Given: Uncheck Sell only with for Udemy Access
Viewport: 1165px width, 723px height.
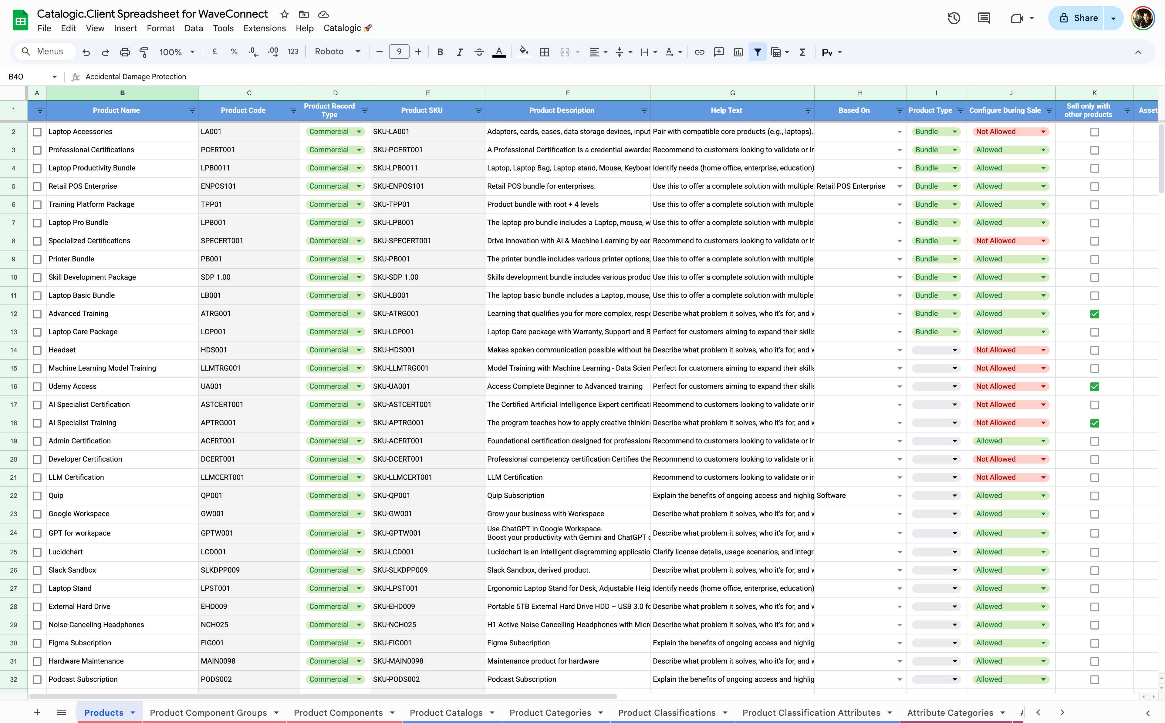Looking at the screenshot, I should point(1094,387).
